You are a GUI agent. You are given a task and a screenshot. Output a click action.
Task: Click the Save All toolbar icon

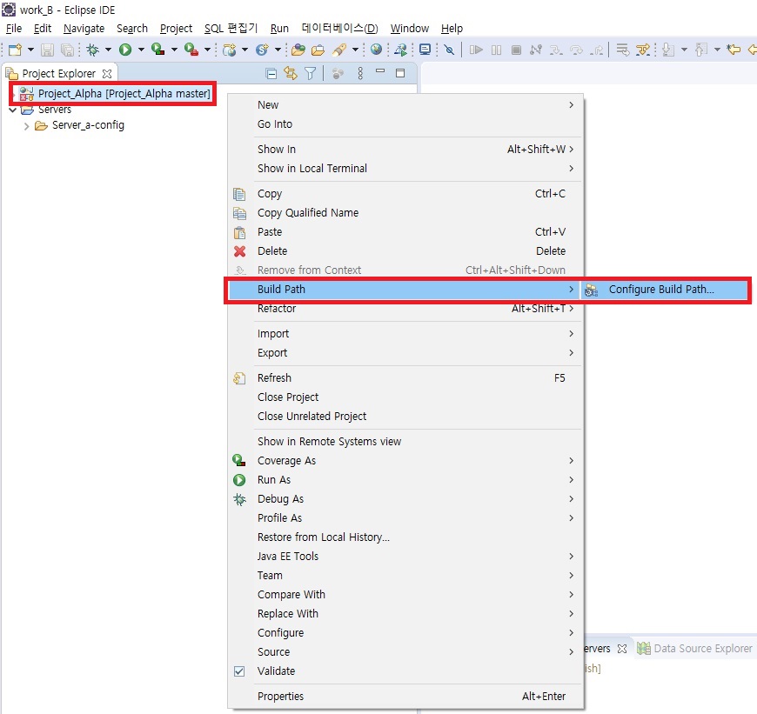coord(67,50)
